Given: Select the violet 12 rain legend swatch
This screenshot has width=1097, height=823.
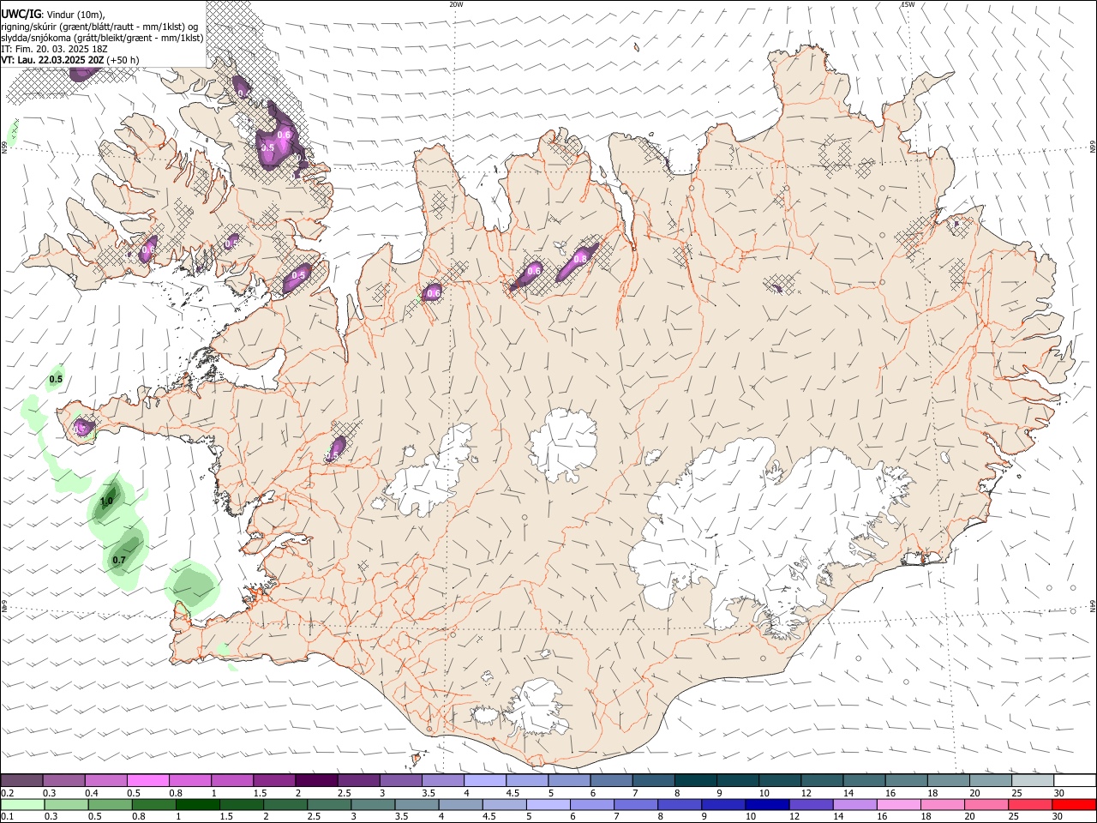Looking at the screenshot, I should 811,804.
